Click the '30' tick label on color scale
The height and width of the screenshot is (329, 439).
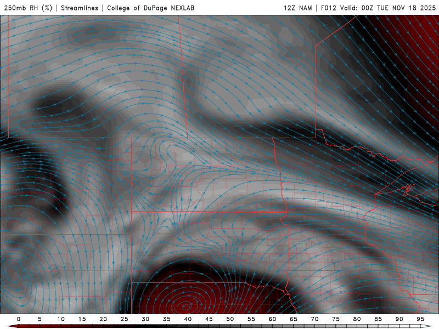point(145,319)
